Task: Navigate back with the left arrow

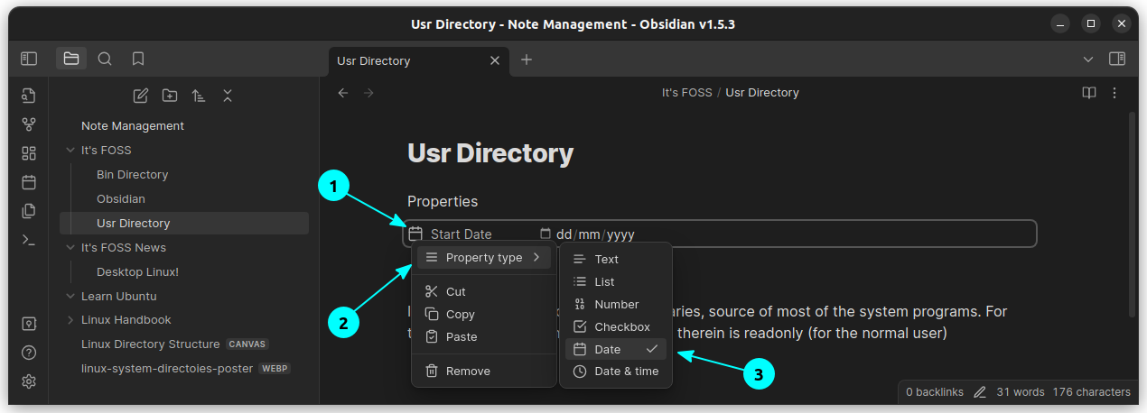Action: pos(342,93)
